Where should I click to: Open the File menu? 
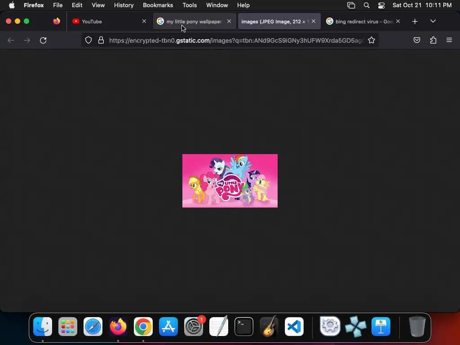click(x=58, y=5)
